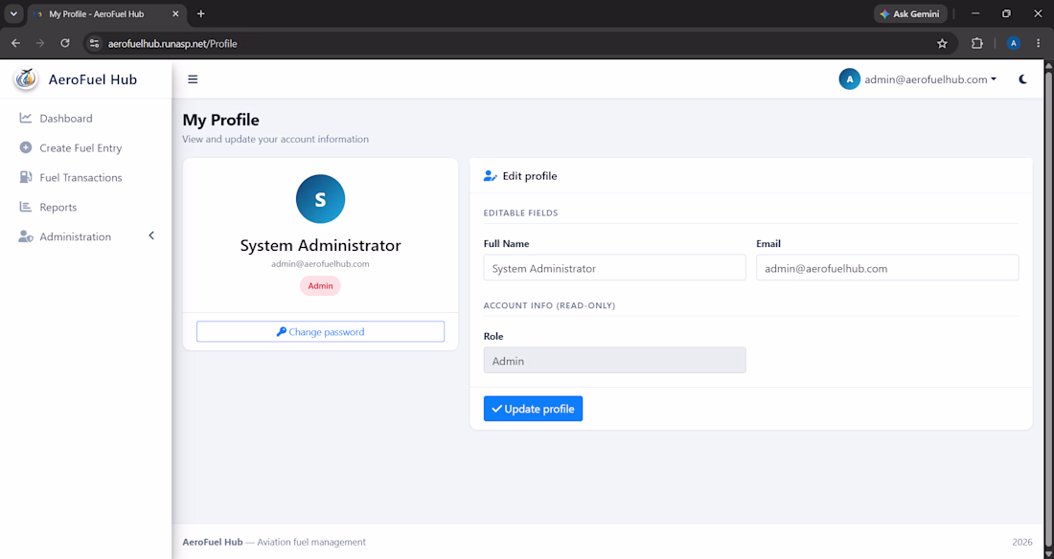This screenshot has width=1054, height=559.
Task: View site information icon in address bar
Action: click(x=95, y=44)
